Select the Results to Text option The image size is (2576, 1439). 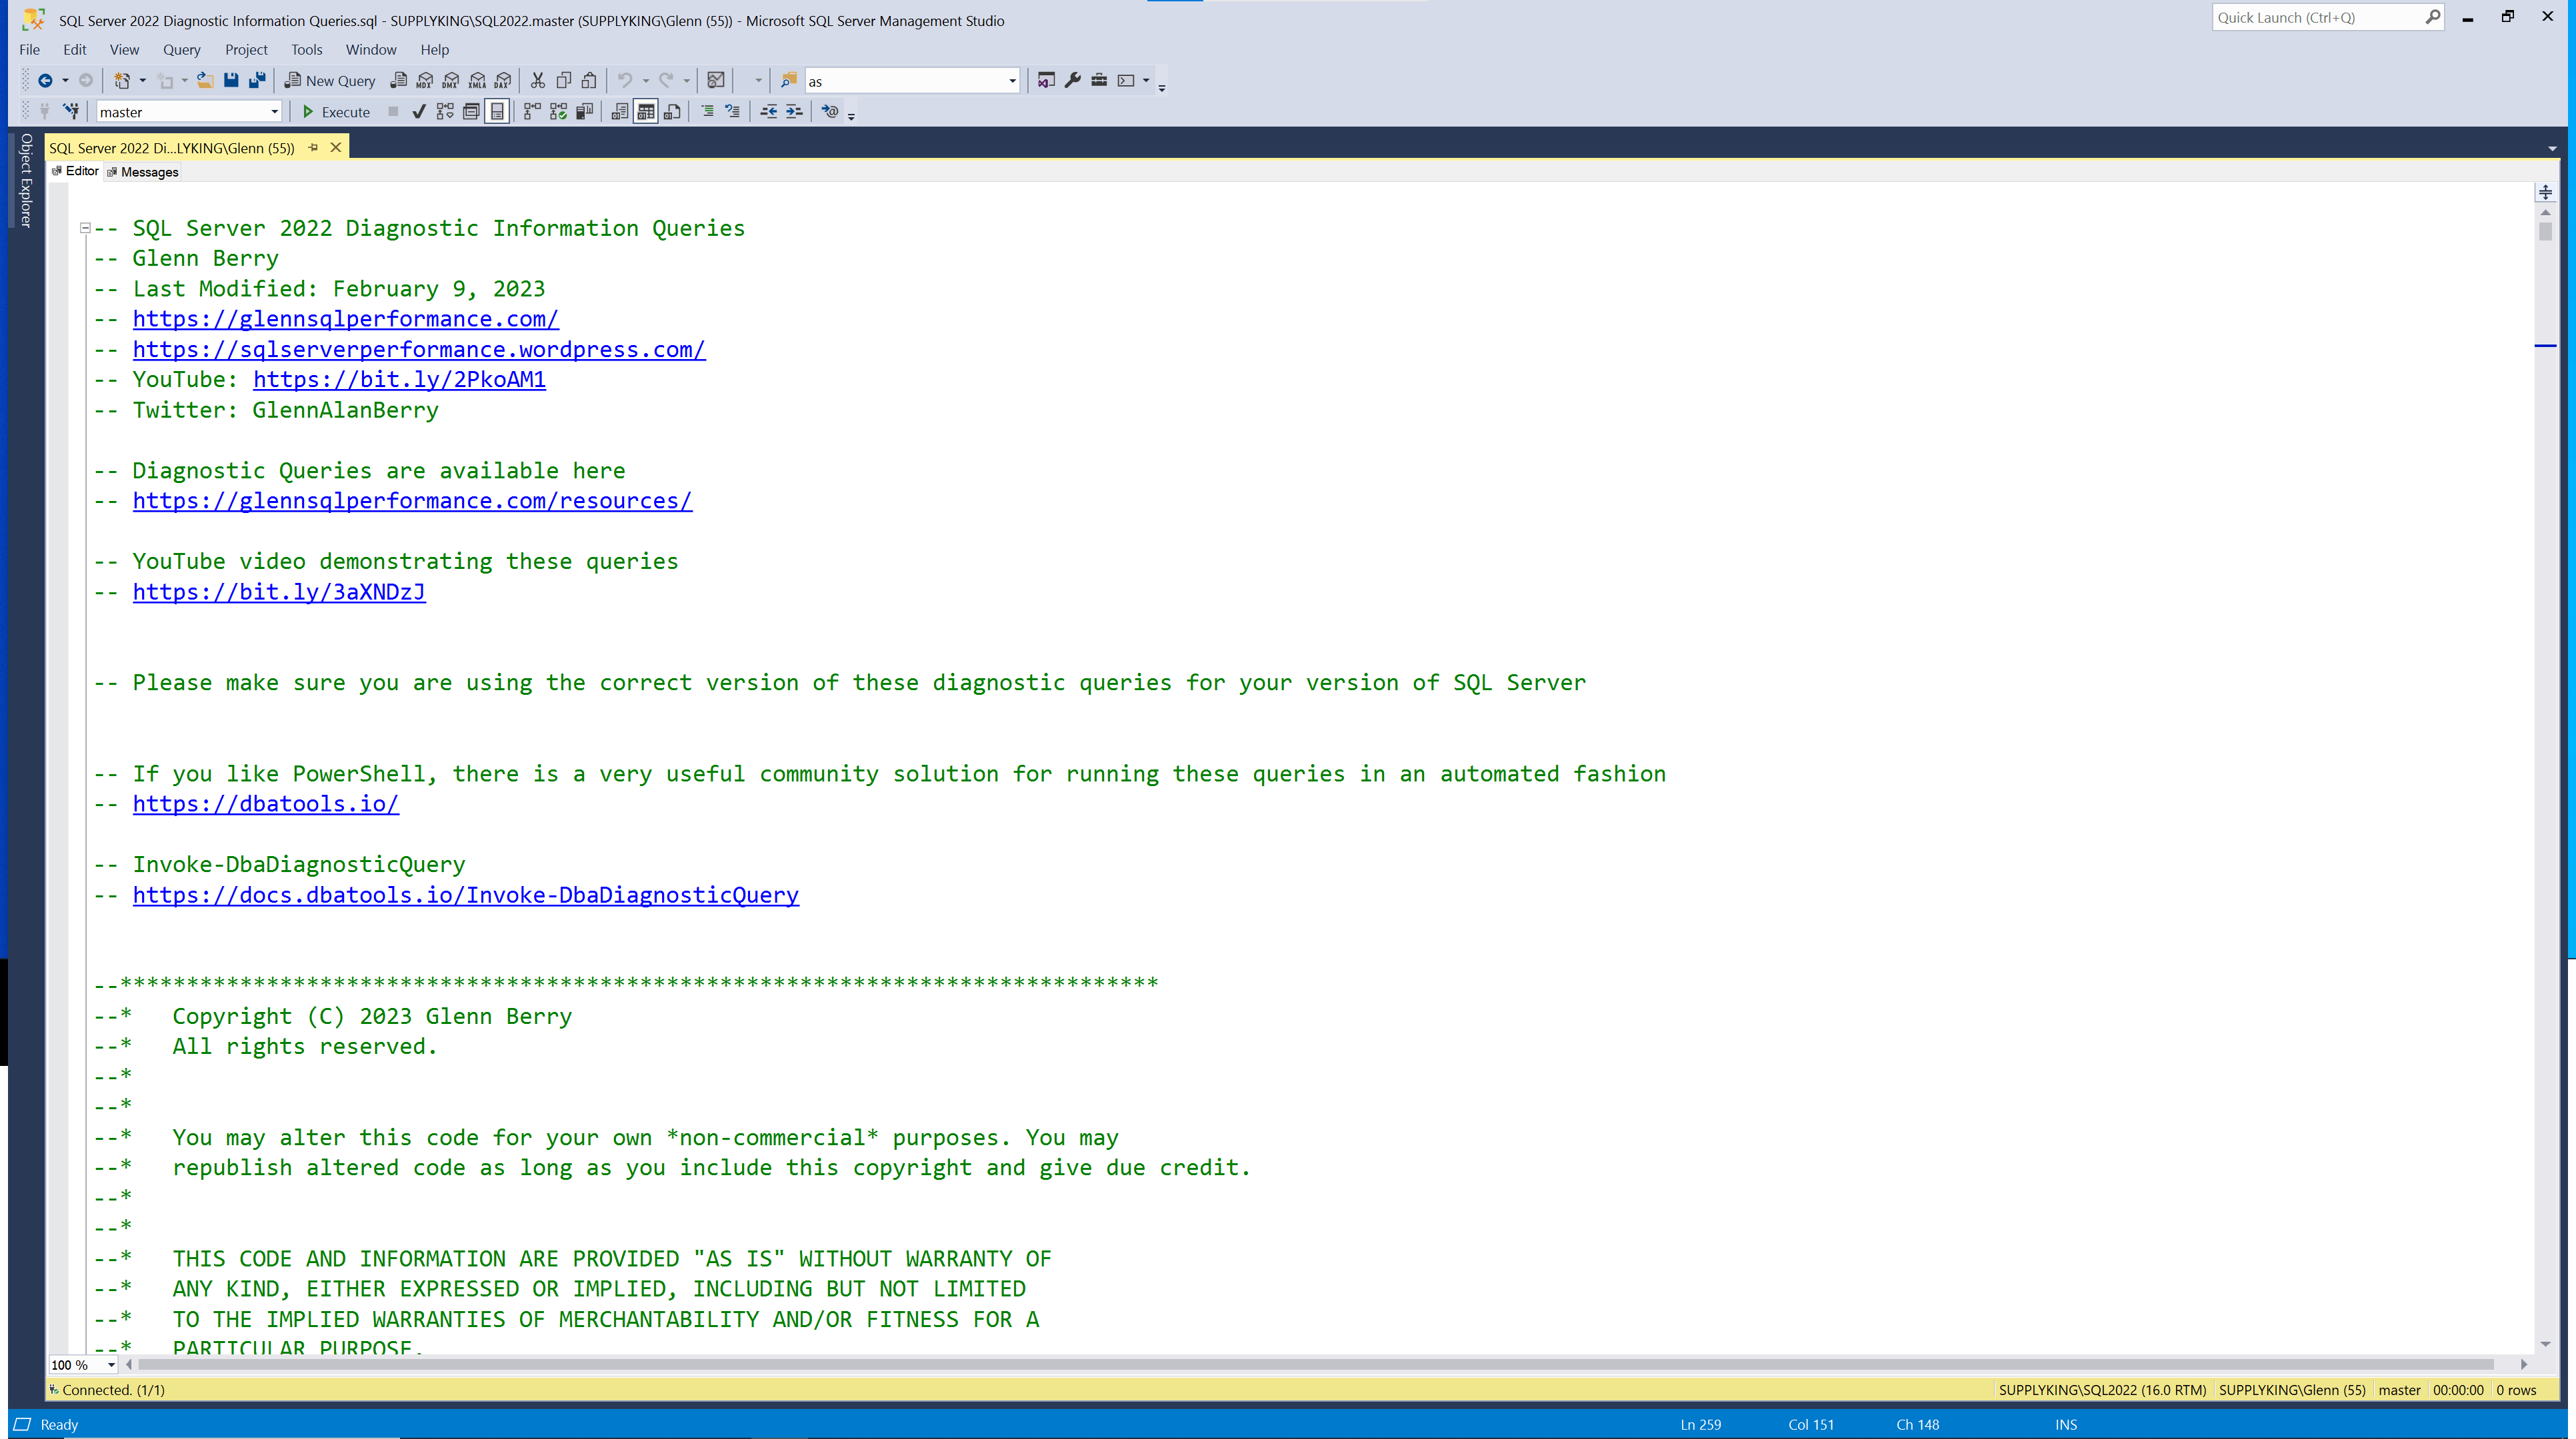[620, 112]
